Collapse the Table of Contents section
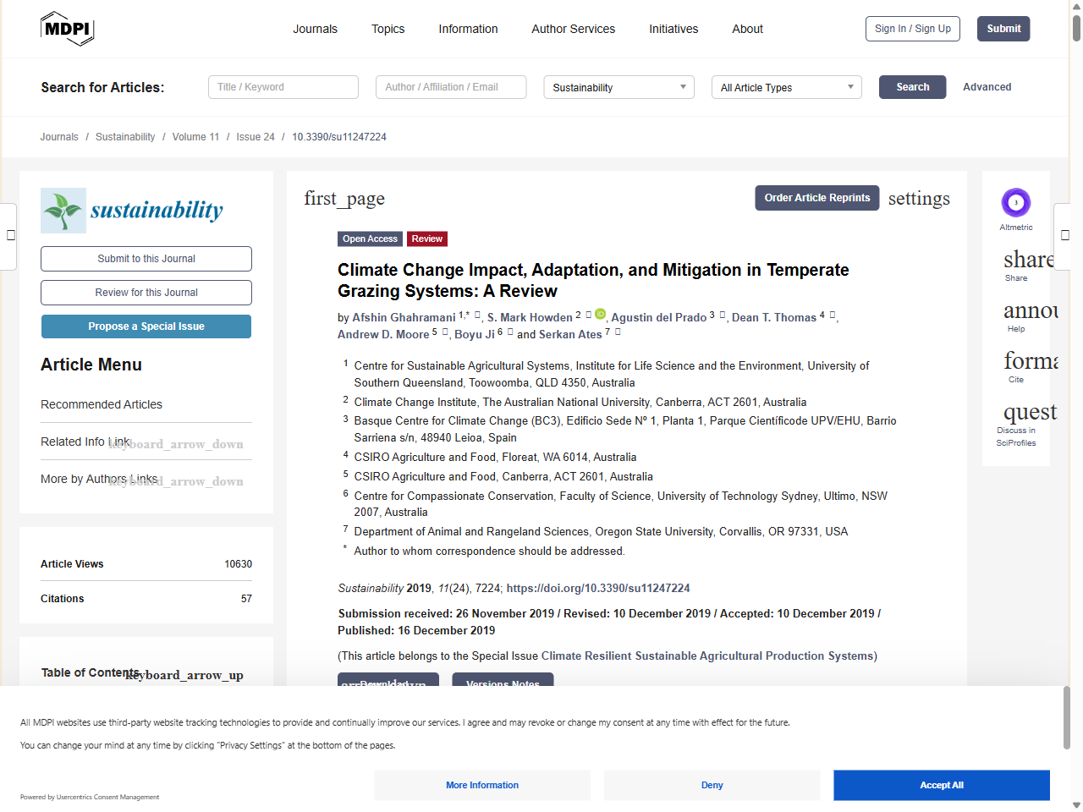The image size is (1083, 812). [x=184, y=675]
